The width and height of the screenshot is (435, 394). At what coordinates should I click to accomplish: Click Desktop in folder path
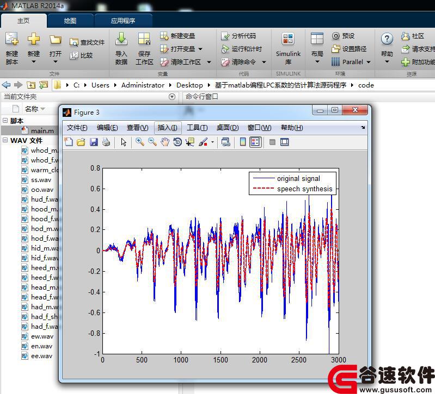[189, 85]
